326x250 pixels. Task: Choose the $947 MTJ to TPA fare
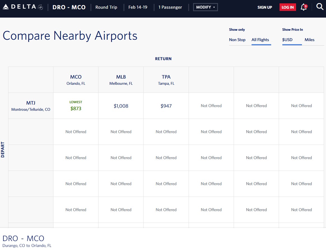166,106
